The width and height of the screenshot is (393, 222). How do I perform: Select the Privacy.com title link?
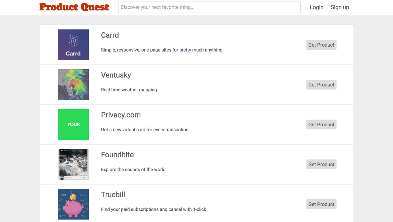tap(121, 115)
